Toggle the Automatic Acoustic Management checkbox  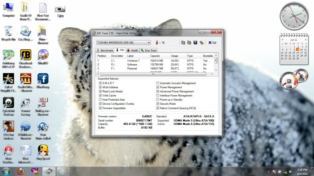[x=158, y=83]
